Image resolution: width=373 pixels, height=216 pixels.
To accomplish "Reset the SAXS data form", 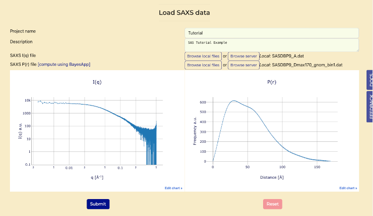I will click(x=273, y=204).
